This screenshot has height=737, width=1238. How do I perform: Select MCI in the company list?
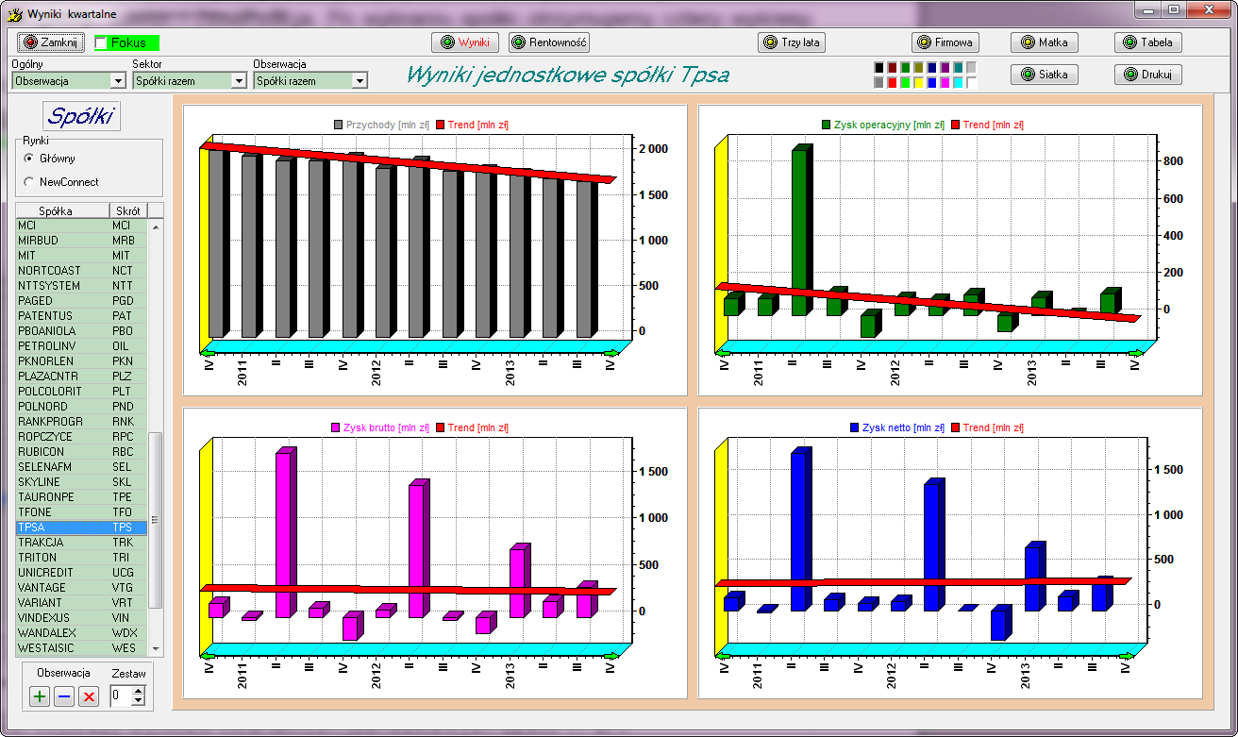pos(81,226)
